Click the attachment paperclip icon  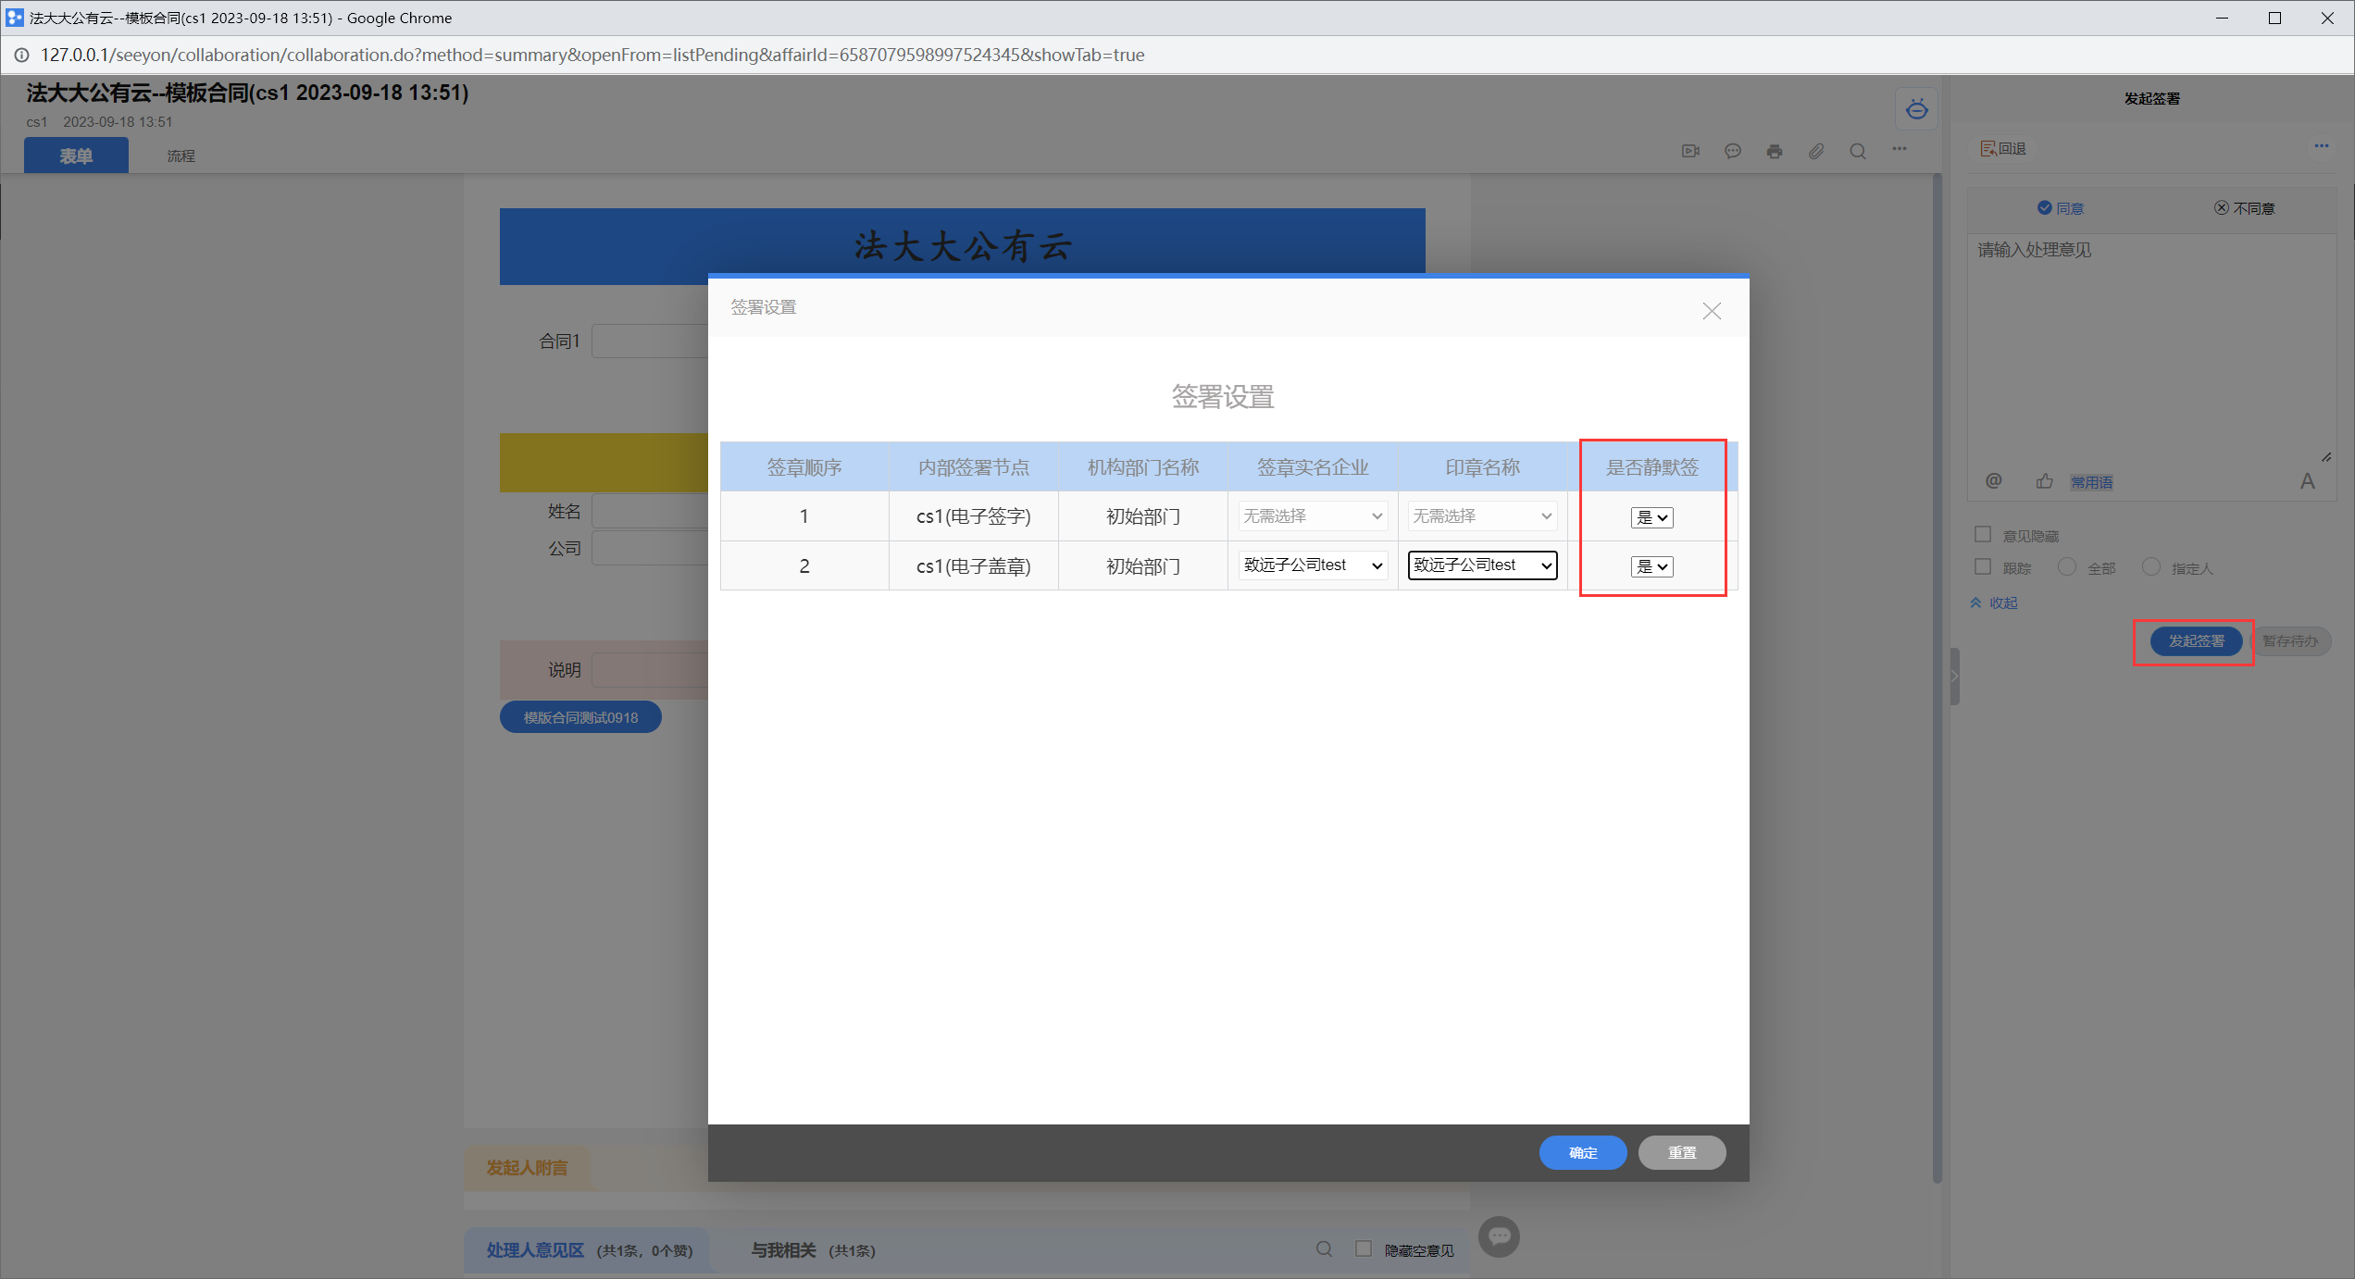[x=1815, y=151]
